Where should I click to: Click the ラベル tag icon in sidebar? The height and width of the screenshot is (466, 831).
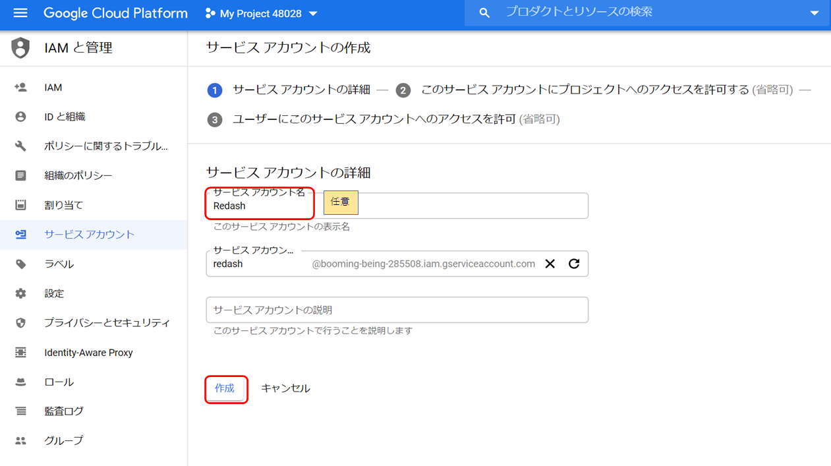click(x=20, y=264)
